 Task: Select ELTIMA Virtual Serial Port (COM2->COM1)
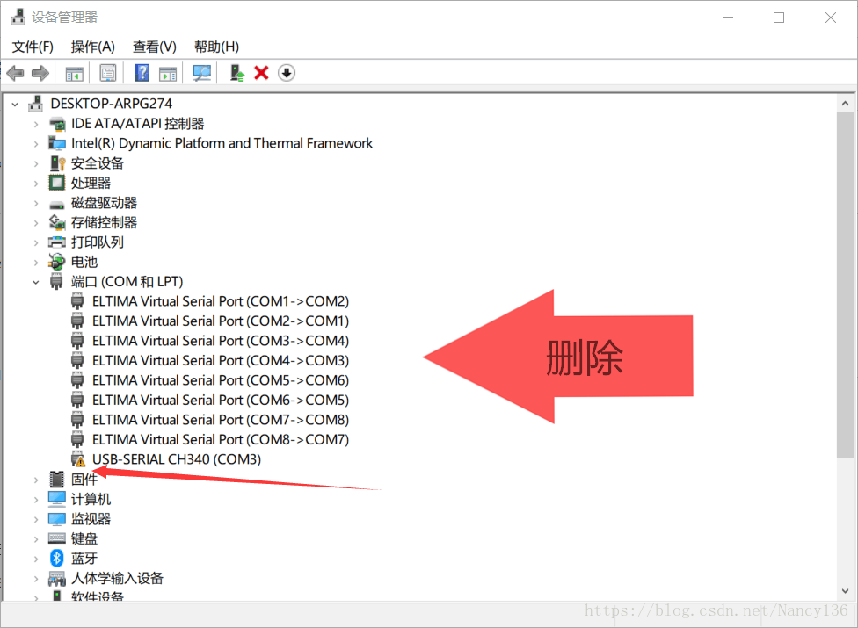click(221, 321)
